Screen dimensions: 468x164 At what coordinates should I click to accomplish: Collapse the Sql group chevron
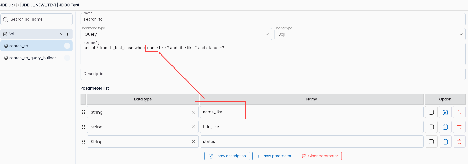click(x=61, y=34)
